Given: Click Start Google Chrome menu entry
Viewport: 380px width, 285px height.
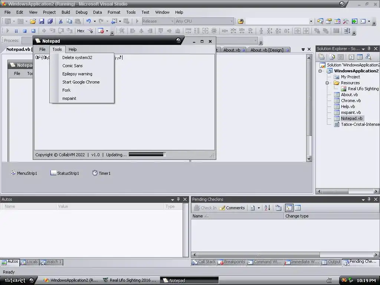Looking at the screenshot, I should pos(82,82).
